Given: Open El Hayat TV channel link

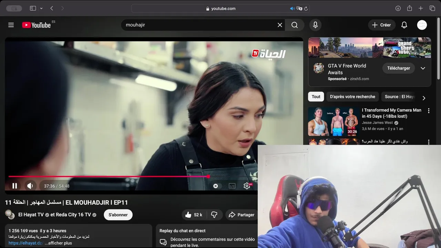Looking at the screenshot, I should 31,215.
